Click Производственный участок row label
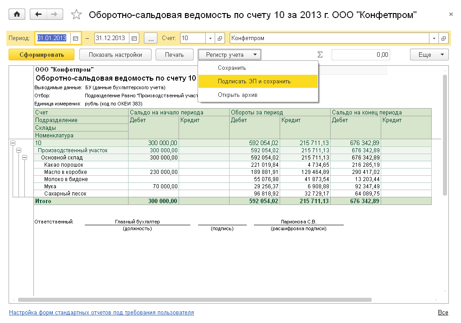Image resolution: width=461 pixels, height=323 pixels. tap(73, 150)
